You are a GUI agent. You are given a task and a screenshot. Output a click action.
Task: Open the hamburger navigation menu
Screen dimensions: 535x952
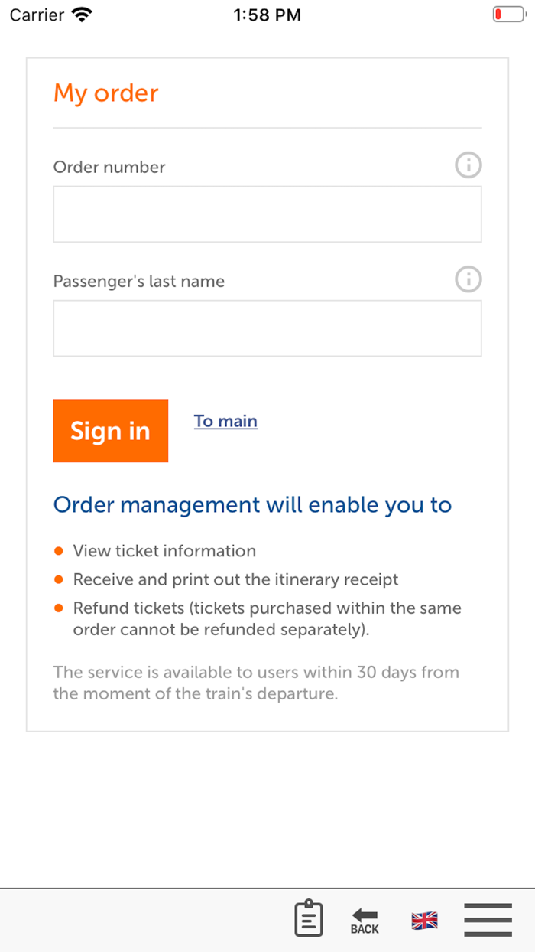[488, 920]
